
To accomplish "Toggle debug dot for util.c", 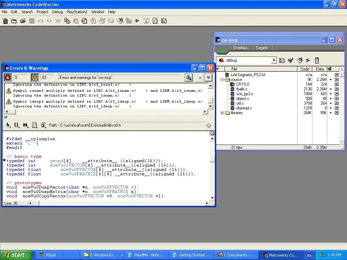I will click(331, 103).
